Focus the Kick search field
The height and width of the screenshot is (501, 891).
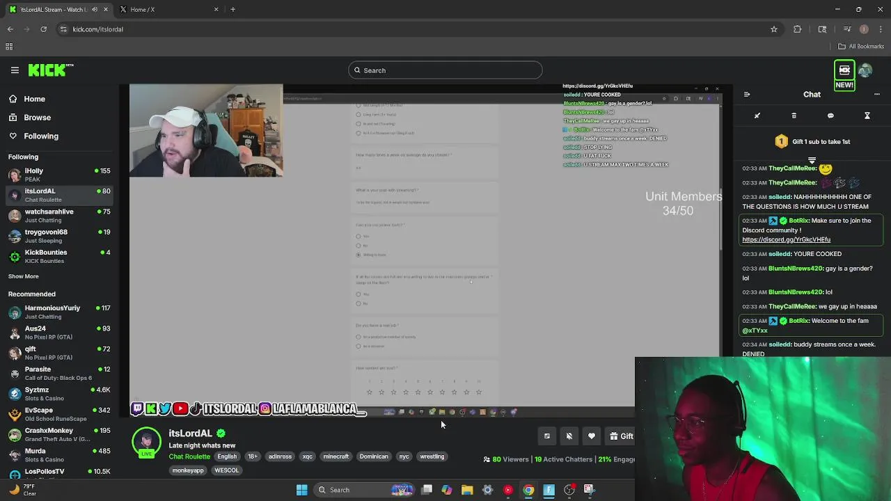(x=445, y=70)
